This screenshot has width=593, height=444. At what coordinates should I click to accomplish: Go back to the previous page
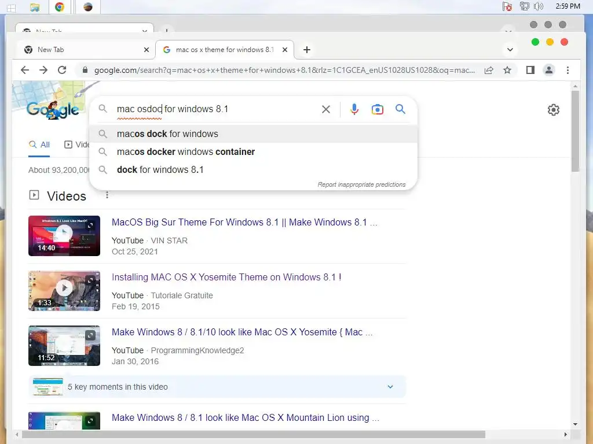pos(25,70)
